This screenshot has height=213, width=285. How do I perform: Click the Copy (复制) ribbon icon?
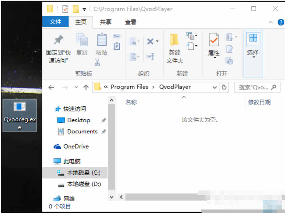[x=82, y=39]
